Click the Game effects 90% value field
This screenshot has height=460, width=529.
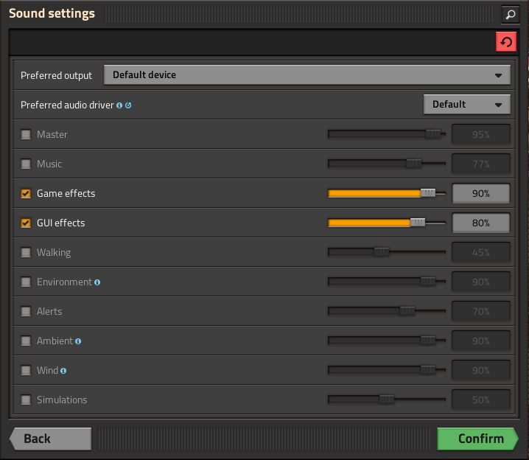click(480, 193)
